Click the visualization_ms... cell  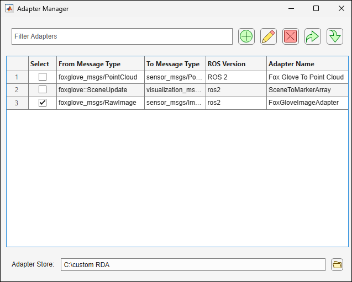click(x=175, y=90)
